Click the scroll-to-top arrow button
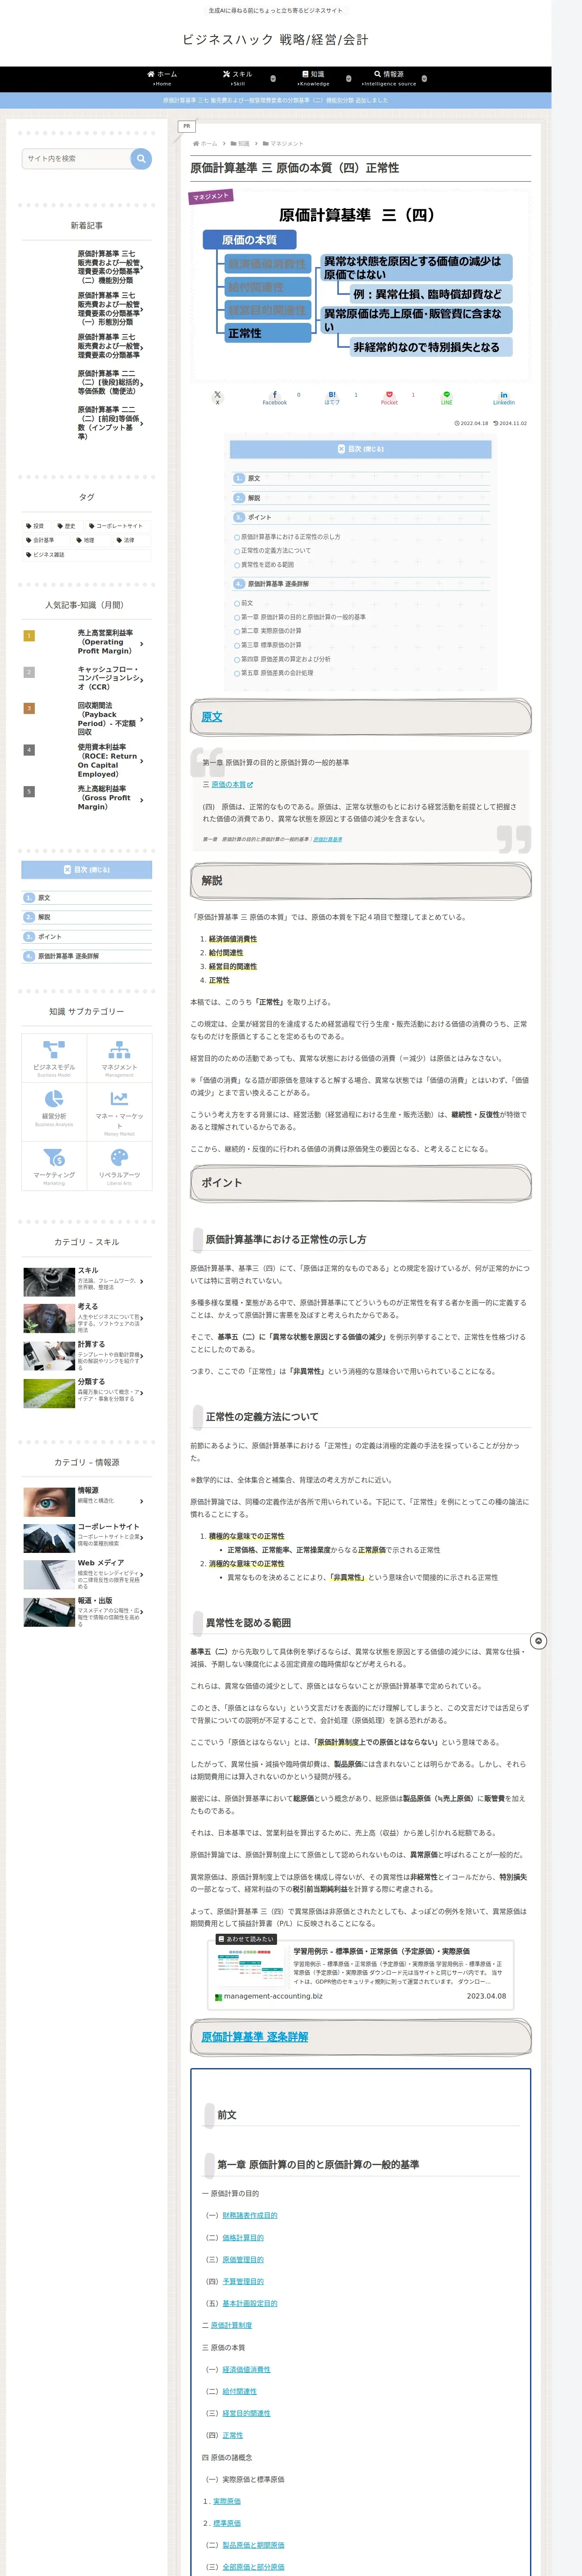This screenshot has height=2576, width=582. click(538, 1641)
